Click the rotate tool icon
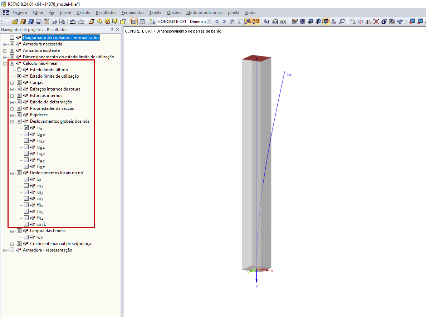The width and height of the screenshot is (426, 317). pyautogui.click(x=360, y=21)
